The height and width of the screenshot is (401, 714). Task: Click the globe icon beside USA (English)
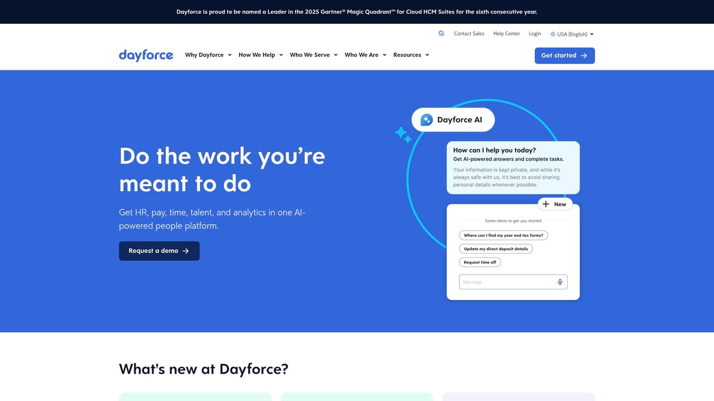[553, 34]
